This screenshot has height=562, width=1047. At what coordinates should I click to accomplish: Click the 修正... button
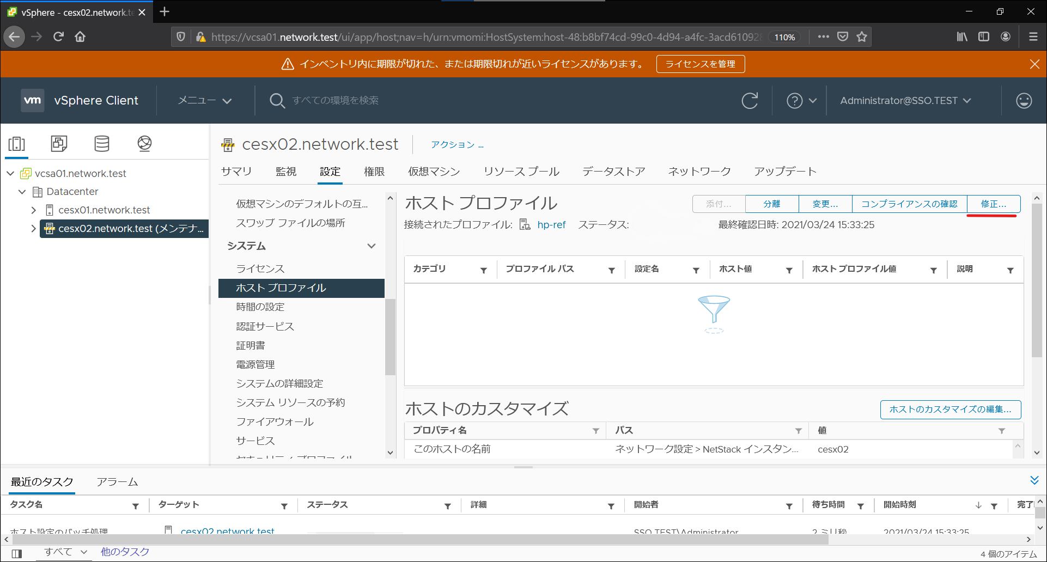point(994,204)
